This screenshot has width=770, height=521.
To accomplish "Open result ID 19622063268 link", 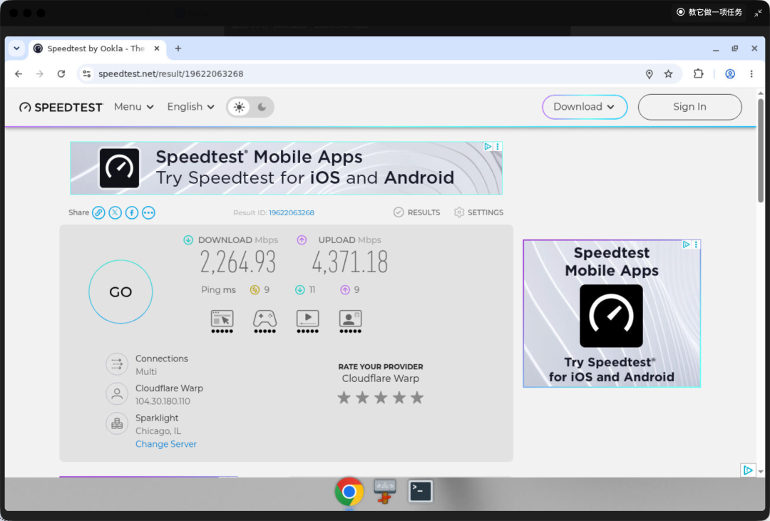I will [x=291, y=212].
